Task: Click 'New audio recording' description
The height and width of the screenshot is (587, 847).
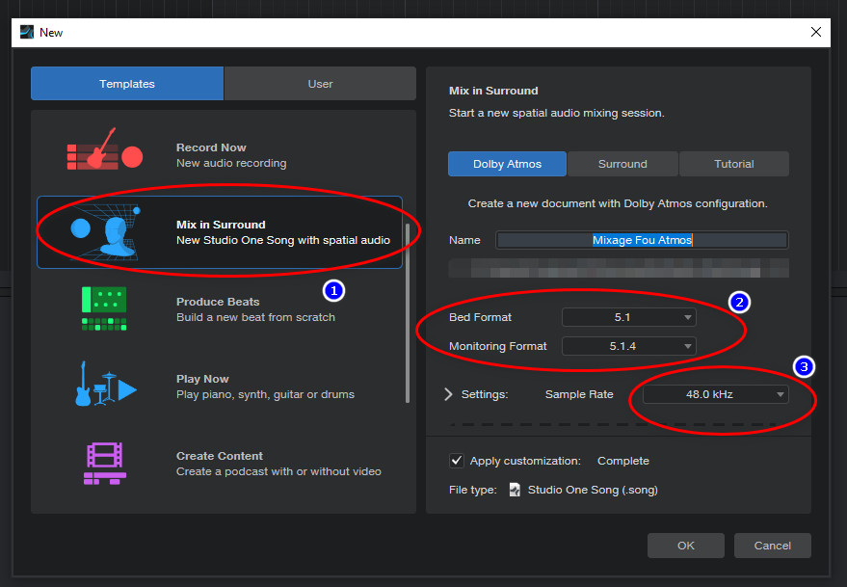Action: [231, 163]
